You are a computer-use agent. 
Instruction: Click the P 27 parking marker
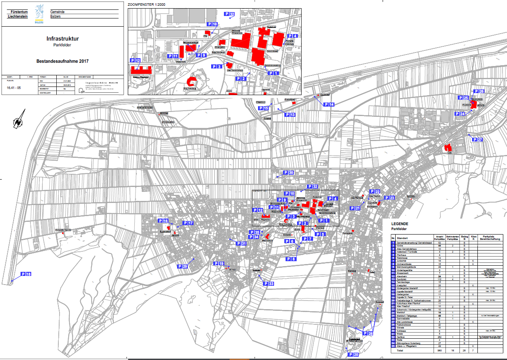[x=477, y=140]
